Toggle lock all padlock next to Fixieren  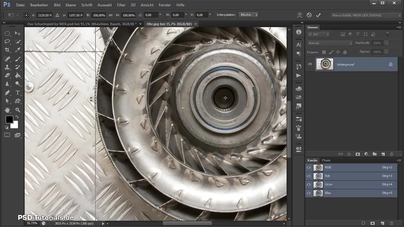point(345,52)
